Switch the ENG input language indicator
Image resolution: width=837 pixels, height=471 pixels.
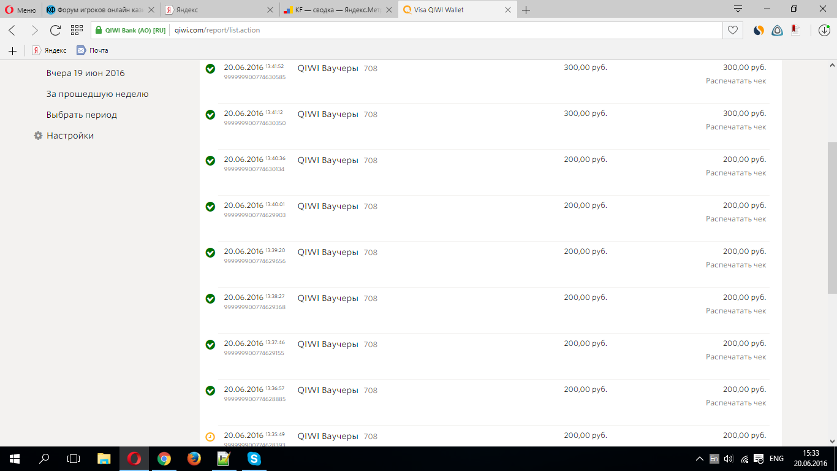776,459
